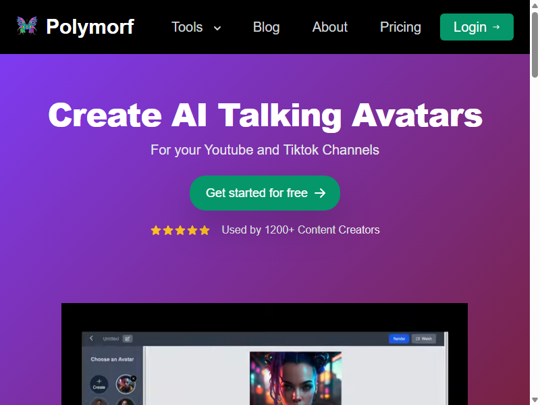Click the cyberpunk woman avatar preview image
The height and width of the screenshot is (405, 540).
pyautogui.click(x=296, y=378)
